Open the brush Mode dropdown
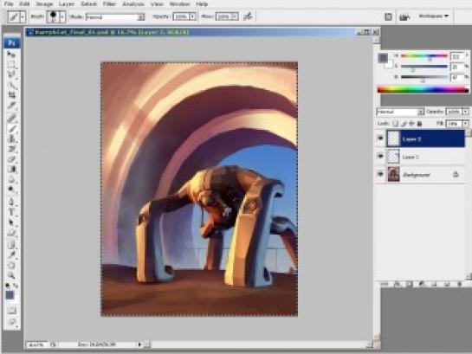 click(141, 17)
